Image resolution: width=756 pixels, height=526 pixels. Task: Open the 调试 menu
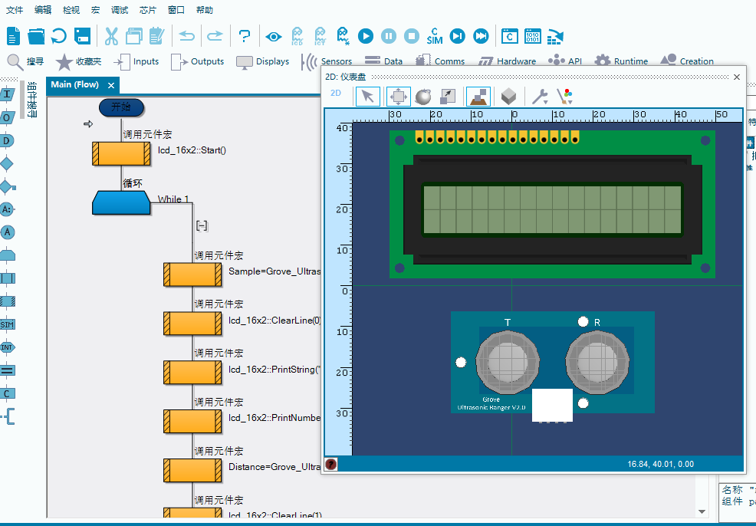(x=120, y=10)
